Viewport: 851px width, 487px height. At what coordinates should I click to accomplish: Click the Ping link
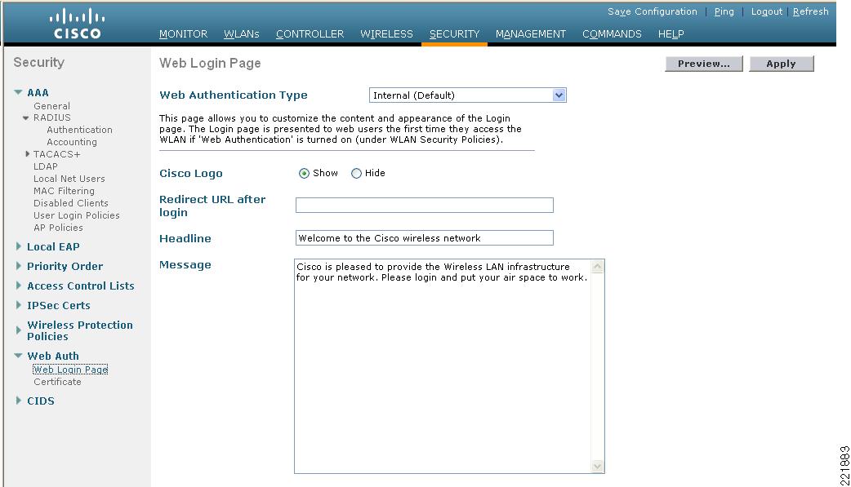[x=724, y=11]
